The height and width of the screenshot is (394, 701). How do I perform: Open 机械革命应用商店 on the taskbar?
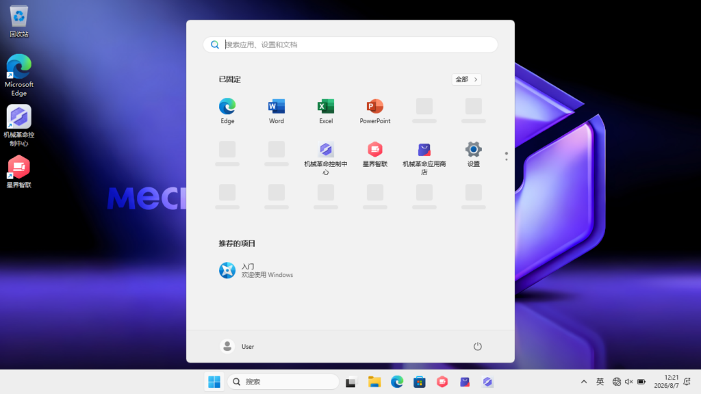pos(465,382)
